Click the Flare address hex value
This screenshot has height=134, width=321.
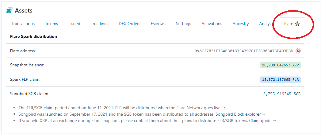pos(244,51)
